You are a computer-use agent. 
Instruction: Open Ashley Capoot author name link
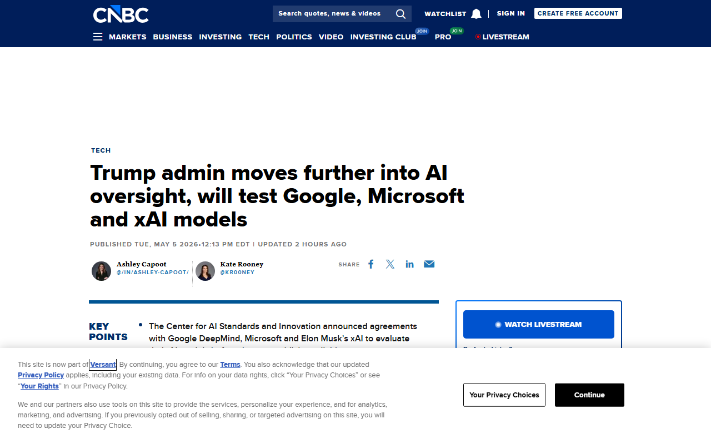pos(142,264)
